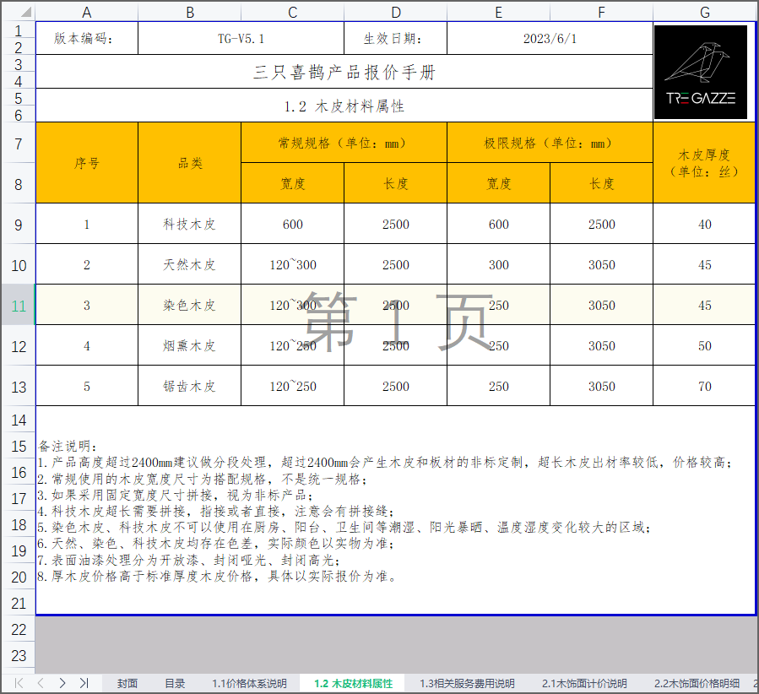Viewport: 759px width, 694px height.
Task: Click the title 三只喜鹊产品报价手册
Action: point(344,72)
